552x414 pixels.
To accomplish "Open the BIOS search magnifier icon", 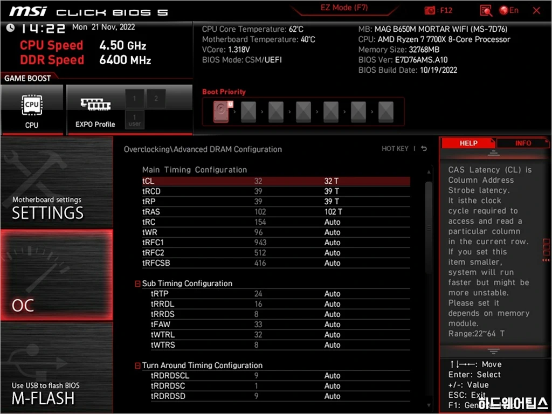I will pos(486,11).
